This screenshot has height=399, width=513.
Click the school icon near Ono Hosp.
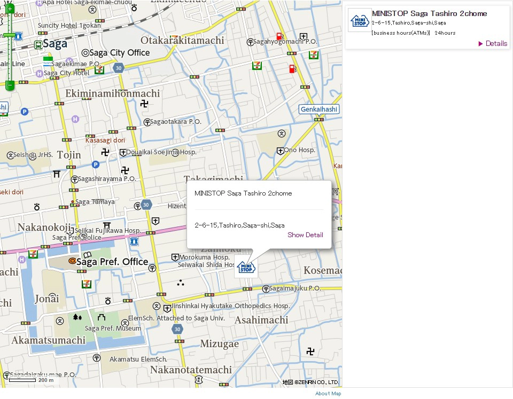282,134
